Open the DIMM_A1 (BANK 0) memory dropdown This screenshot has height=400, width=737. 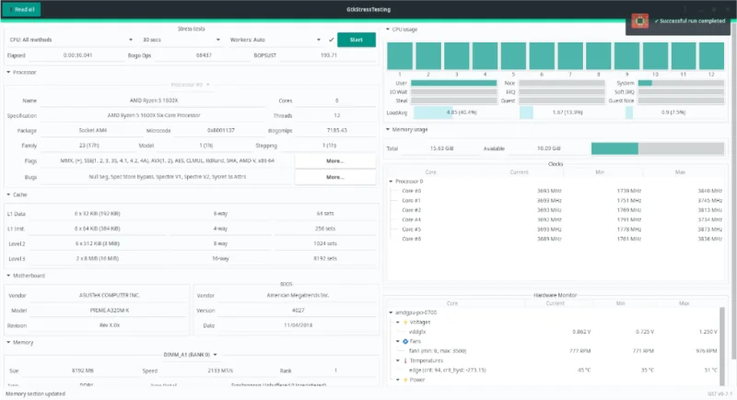pos(191,355)
